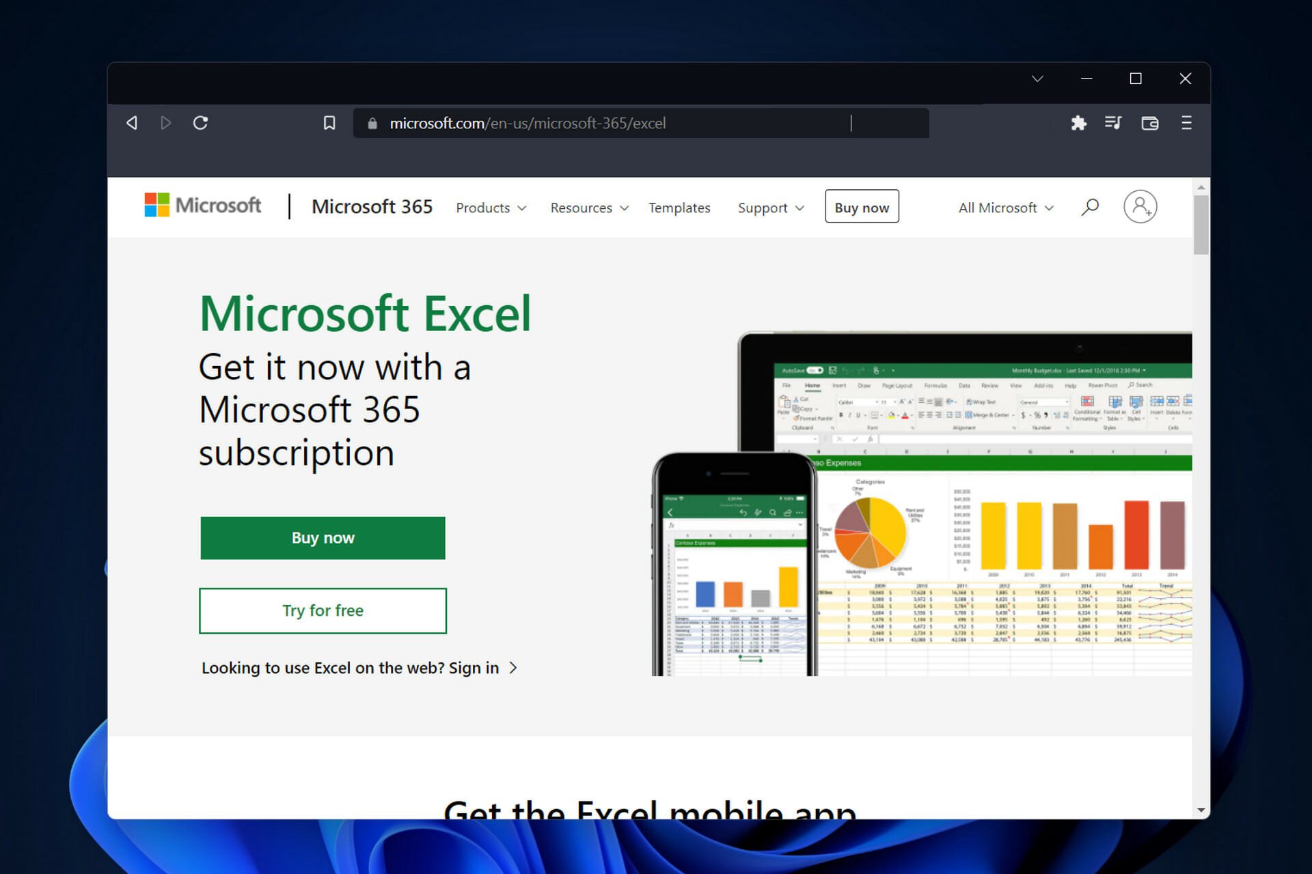Click the Buy now button in navigation bar
This screenshot has width=1312, height=874.
click(862, 206)
